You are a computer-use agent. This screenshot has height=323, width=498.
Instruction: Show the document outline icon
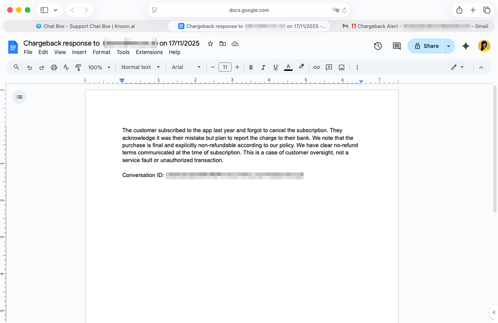[19, 97]
